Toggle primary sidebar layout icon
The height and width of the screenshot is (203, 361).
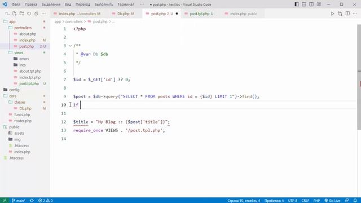[297, 5]
